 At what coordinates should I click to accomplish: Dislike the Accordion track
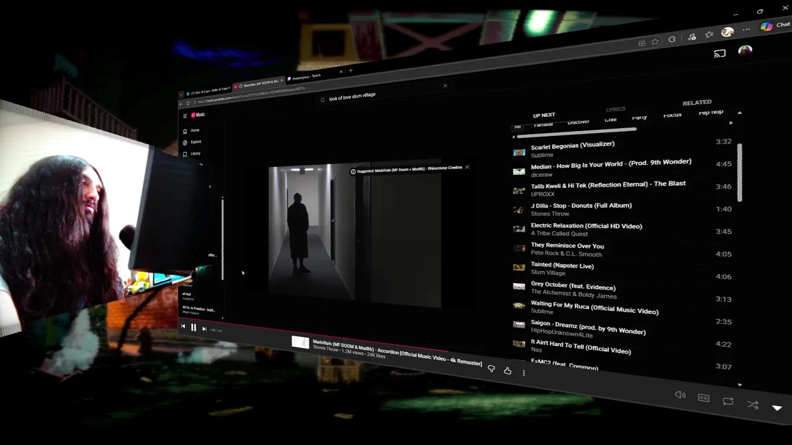click(491, 369)
